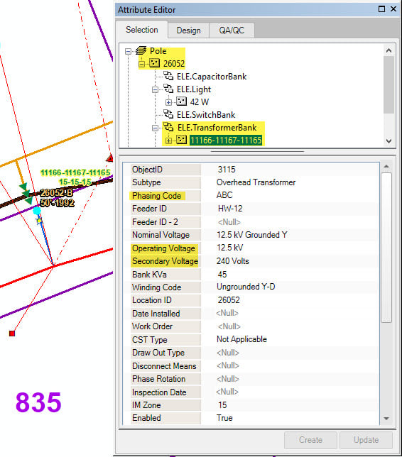Open the QA/QC tab
Screen dimensions: 402x457
point(232,31)
